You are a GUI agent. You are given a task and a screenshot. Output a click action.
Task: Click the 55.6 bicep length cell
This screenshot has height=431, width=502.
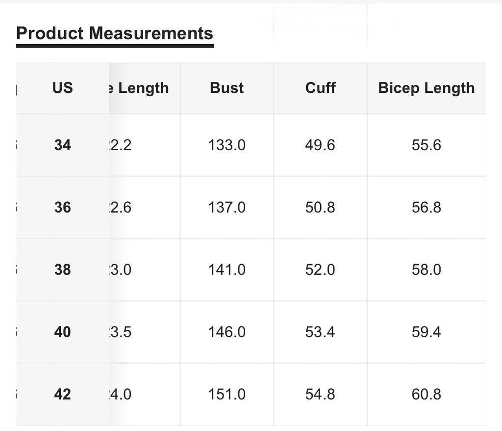tap(427, 145)
